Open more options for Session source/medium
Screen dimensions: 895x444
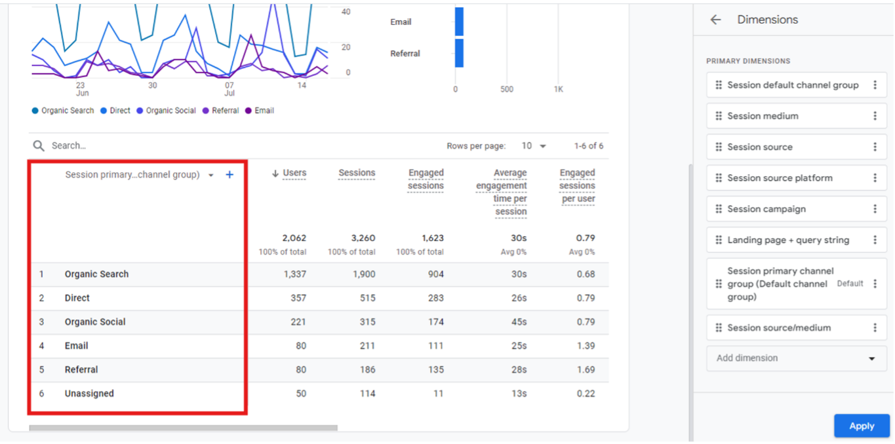pos(875,327)
